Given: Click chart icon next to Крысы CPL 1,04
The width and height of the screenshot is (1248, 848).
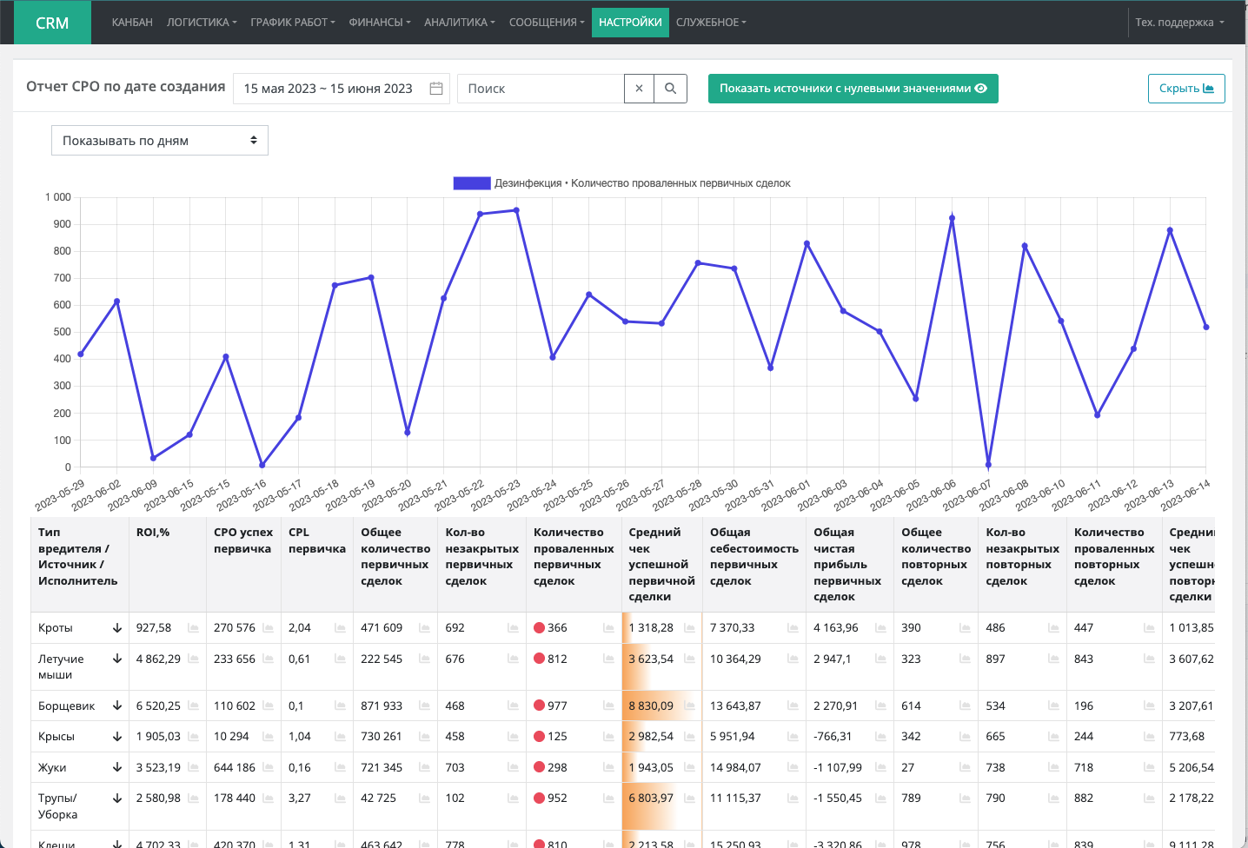Looking at the screenshot, I should point(340,737).
